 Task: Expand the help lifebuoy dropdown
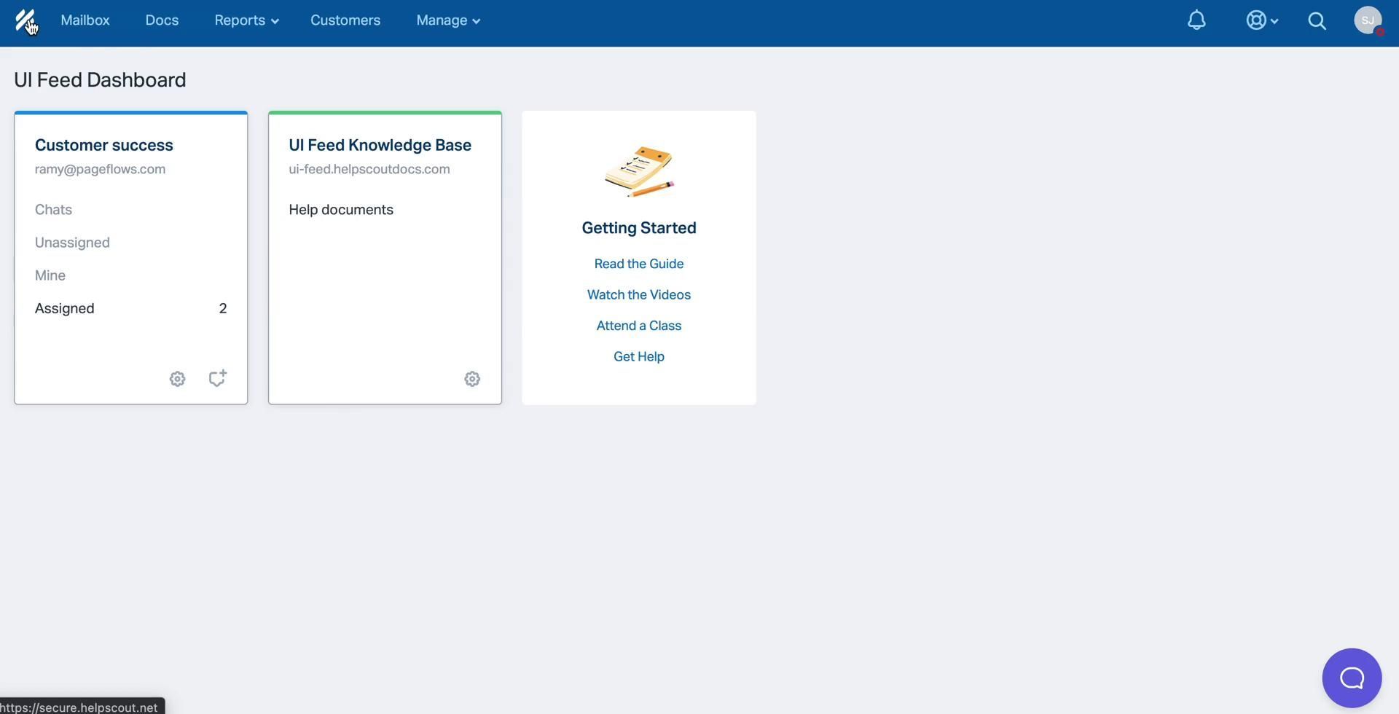(x=1261, y=20)
